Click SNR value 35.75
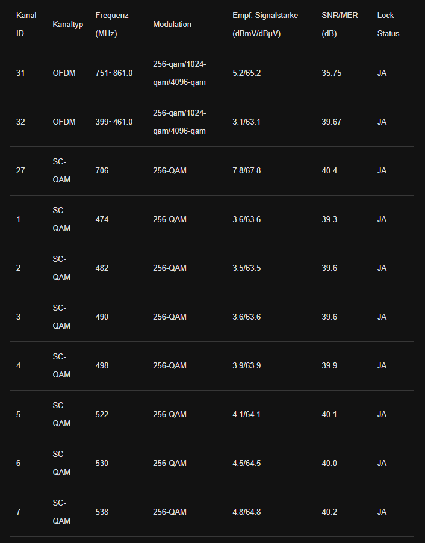Image resolution: width=425 pixels, height=543 pixels. [331, 73]
